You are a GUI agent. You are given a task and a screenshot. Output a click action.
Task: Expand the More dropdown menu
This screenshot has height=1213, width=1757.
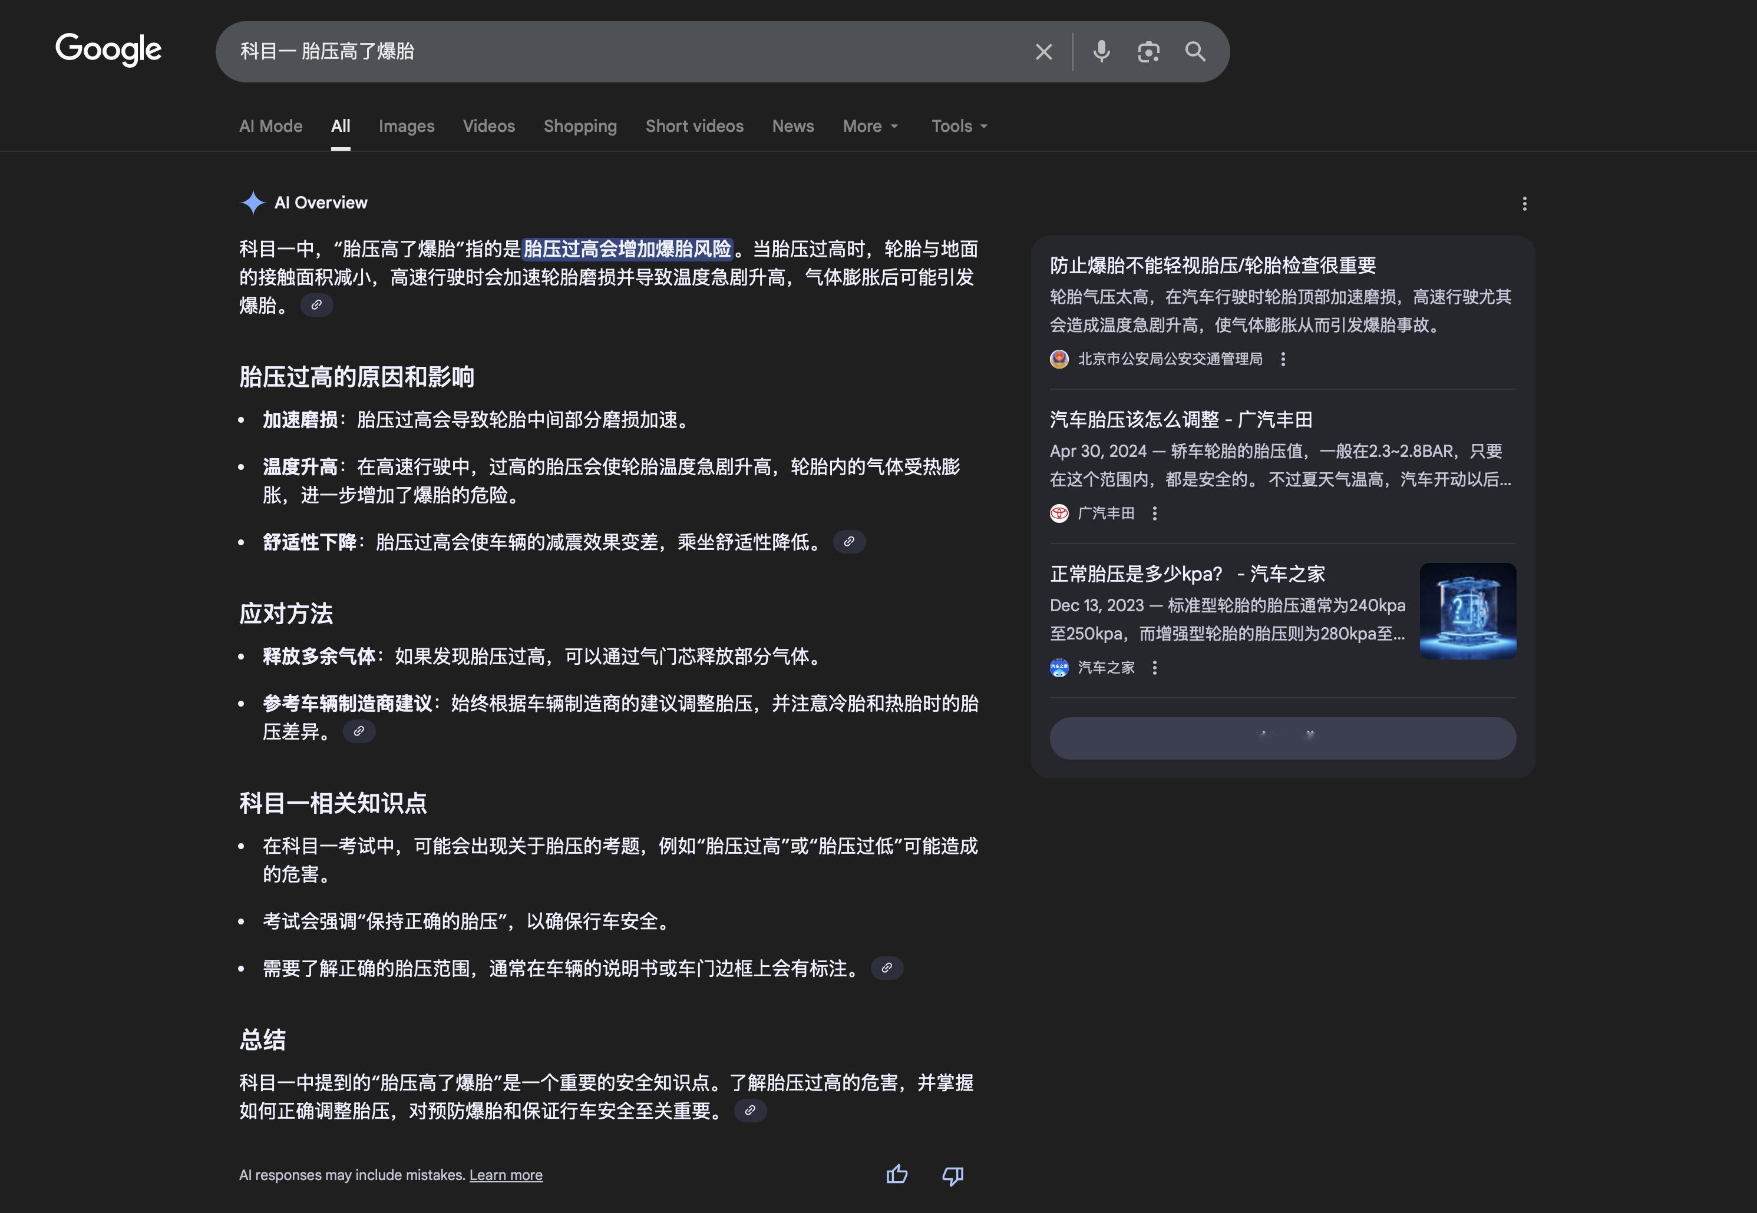click(870, 126)
